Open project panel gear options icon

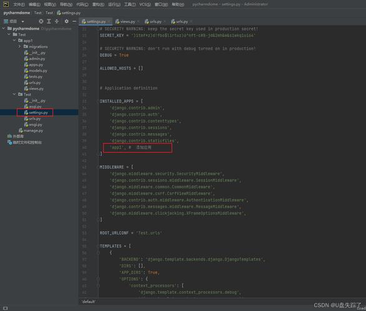[x=67, y=21]
